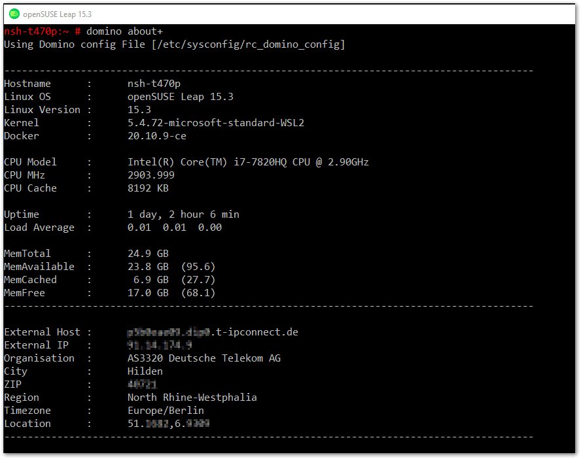The height and width of the screenshot is (459, 581).
Task: Click the Region value "North Rhine-Westphalia"
Action: click(x=192, y=398)
